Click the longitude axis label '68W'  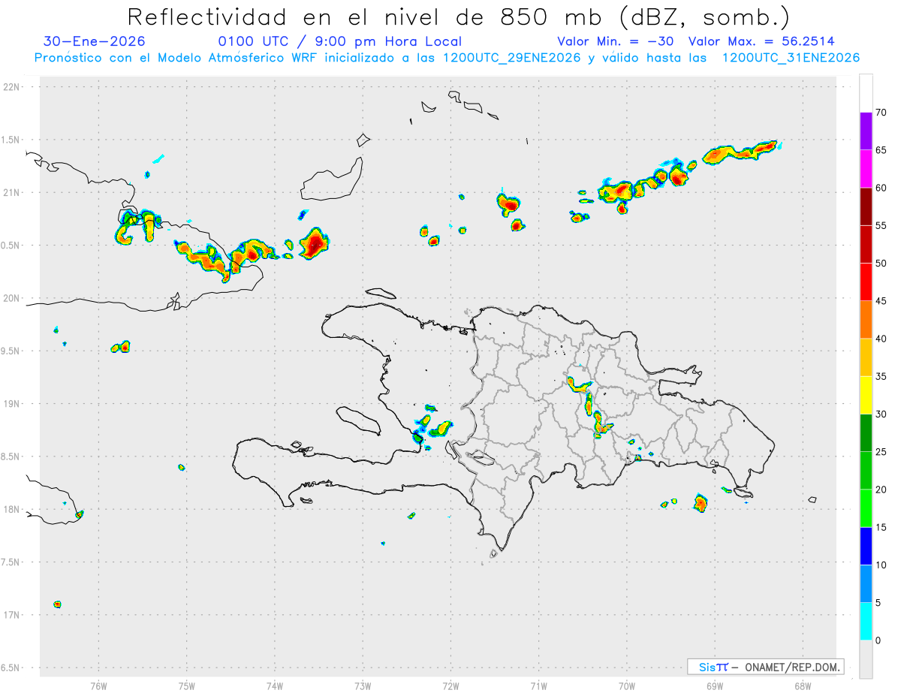(803, 686)
